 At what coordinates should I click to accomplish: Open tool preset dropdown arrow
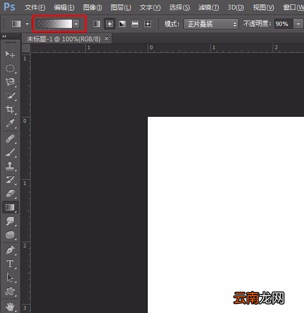click(28, 24)
